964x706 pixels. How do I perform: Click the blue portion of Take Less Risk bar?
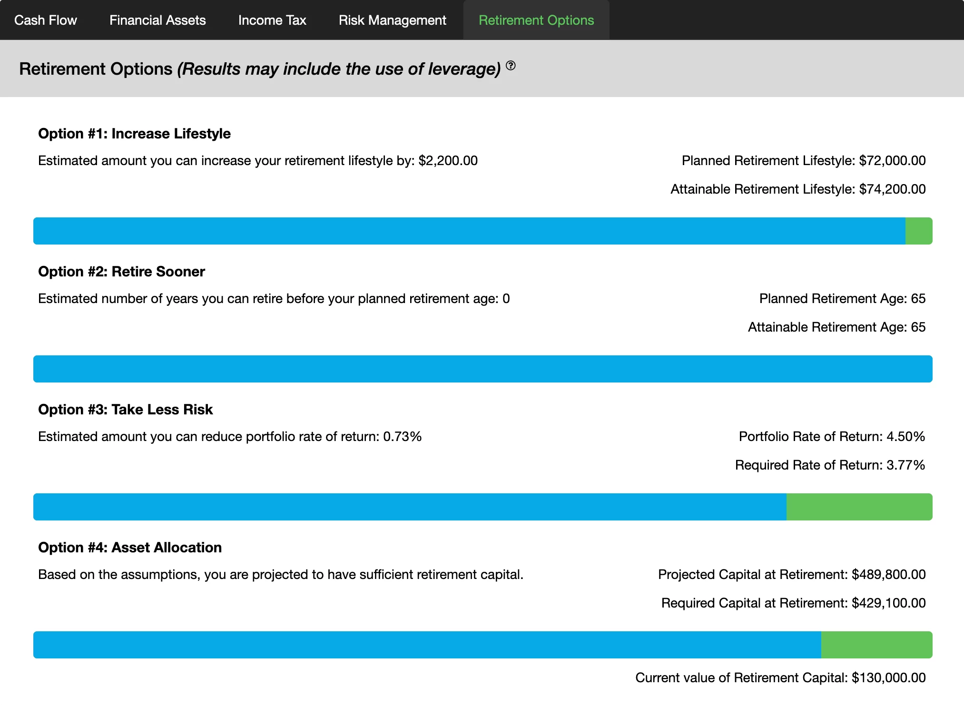coord(409,507)
